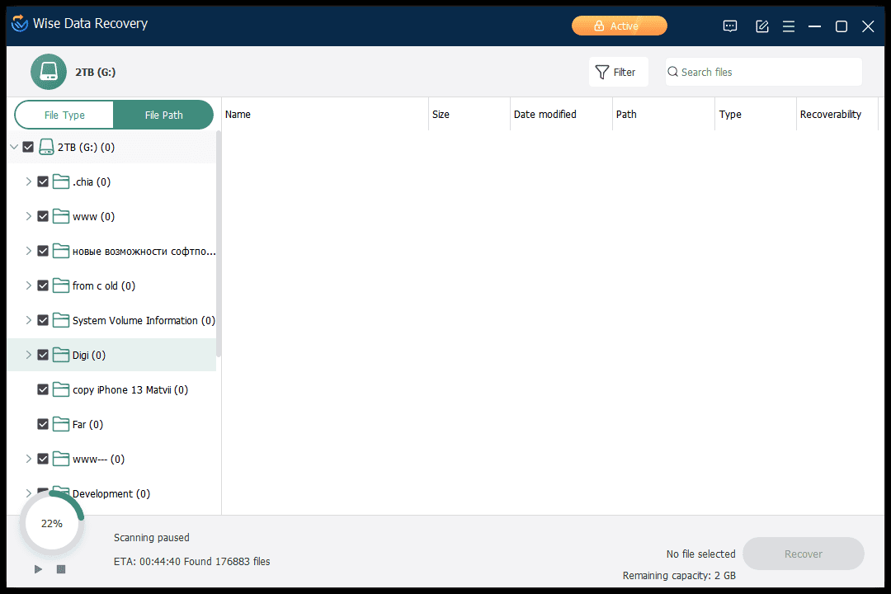Click the Wise Data Recovery logo icon
891x594 pixels.
19,23
